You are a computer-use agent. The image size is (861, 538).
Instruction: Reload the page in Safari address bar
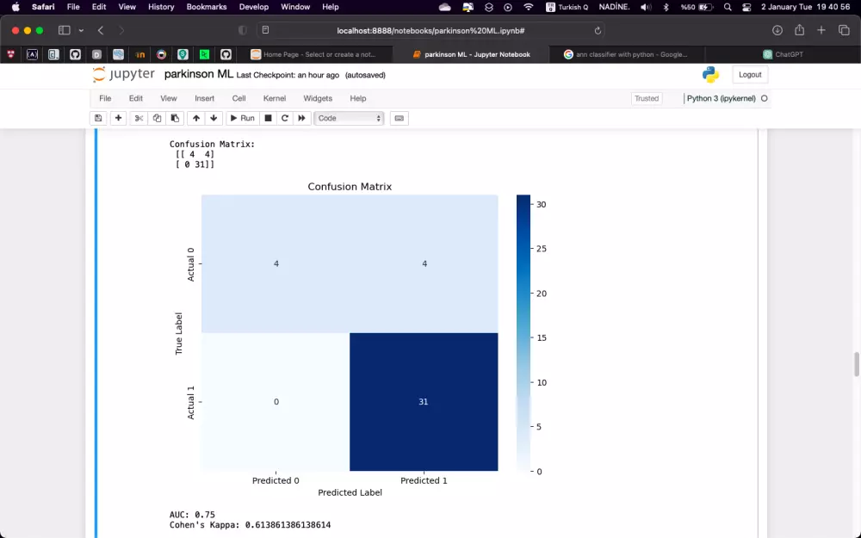[598, 31]
